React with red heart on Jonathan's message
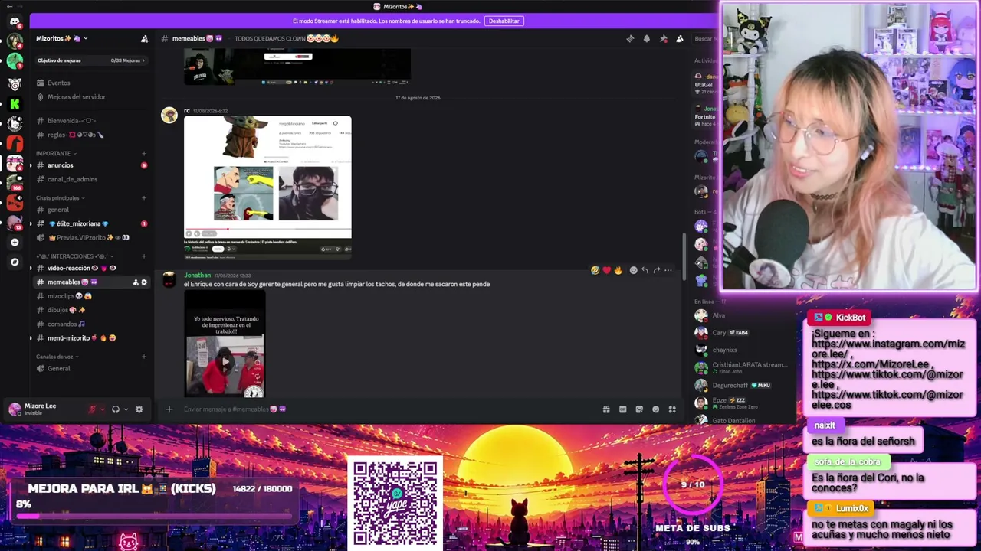The height and width of the screenshot is (551, 981). click(x=606, y=270)
